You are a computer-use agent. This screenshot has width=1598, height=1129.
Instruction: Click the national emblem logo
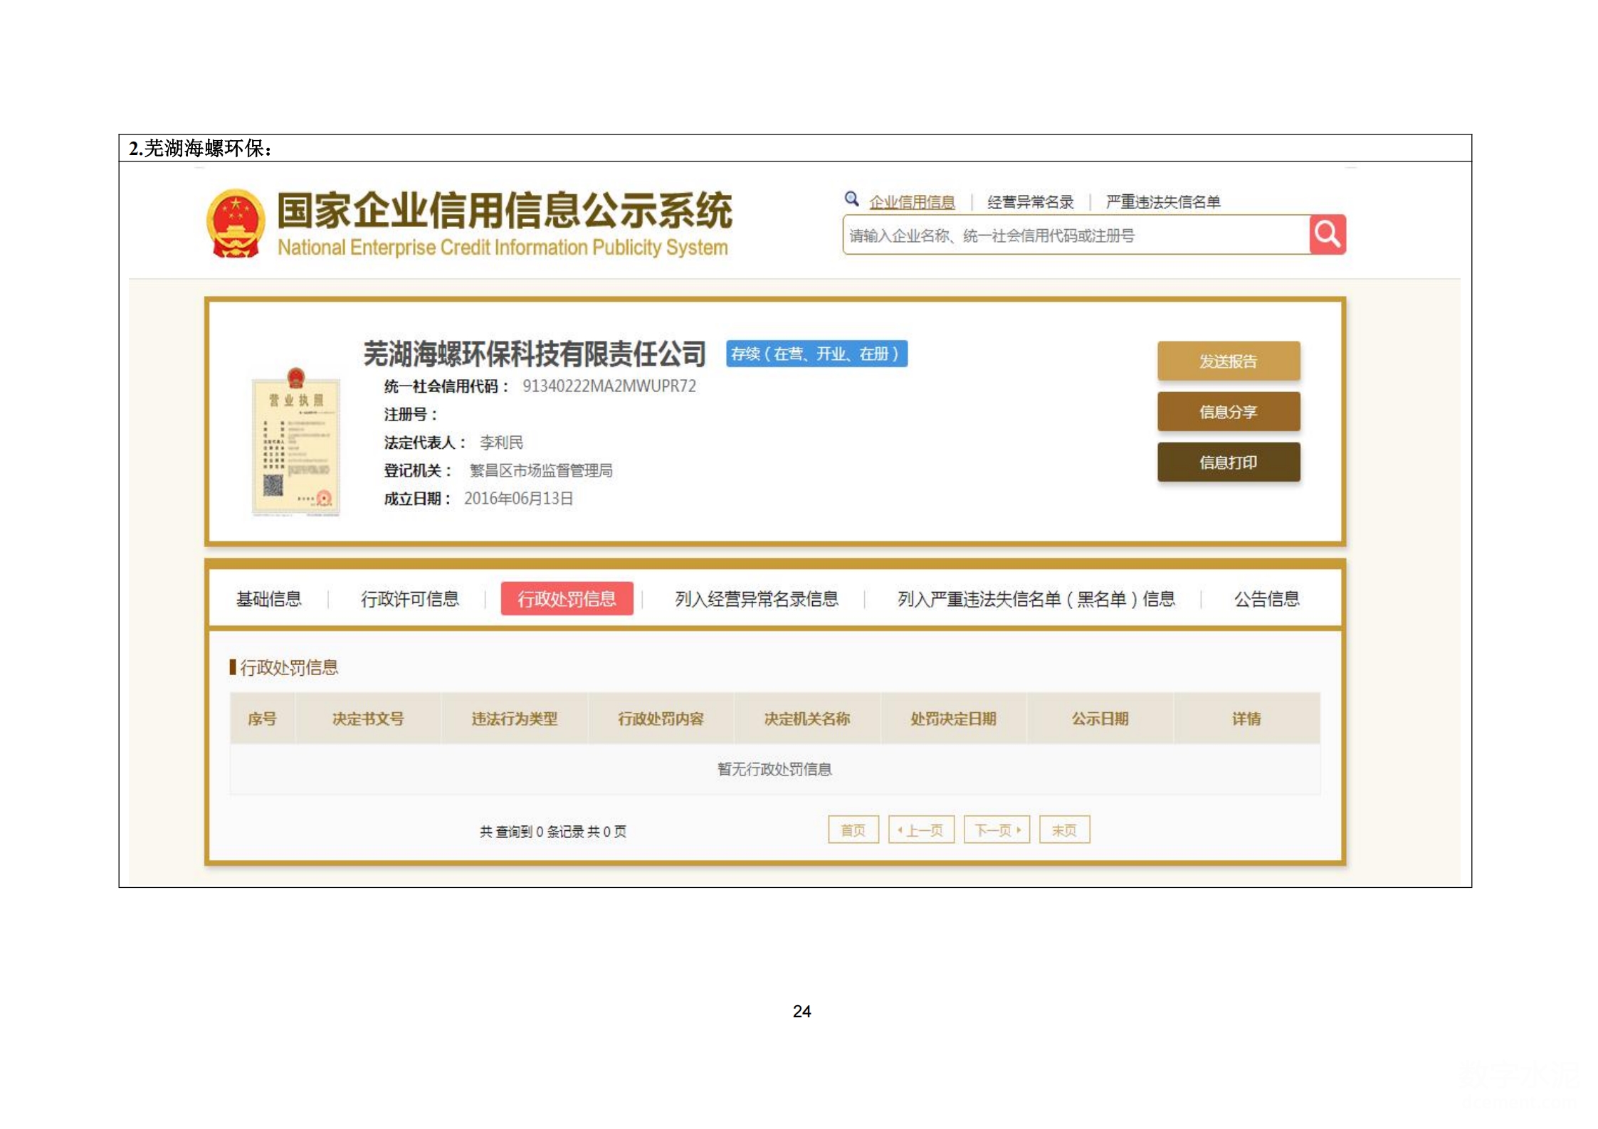(x=236, y=223)
